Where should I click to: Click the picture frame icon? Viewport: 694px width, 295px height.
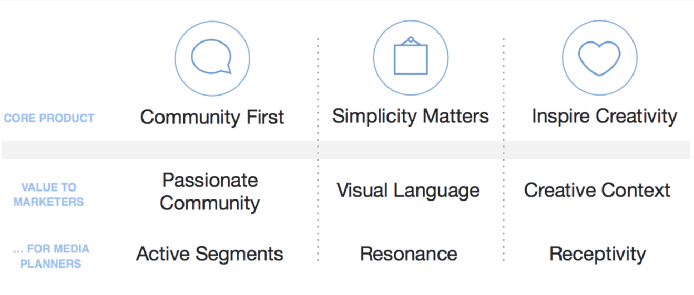[x=411, y=55]
